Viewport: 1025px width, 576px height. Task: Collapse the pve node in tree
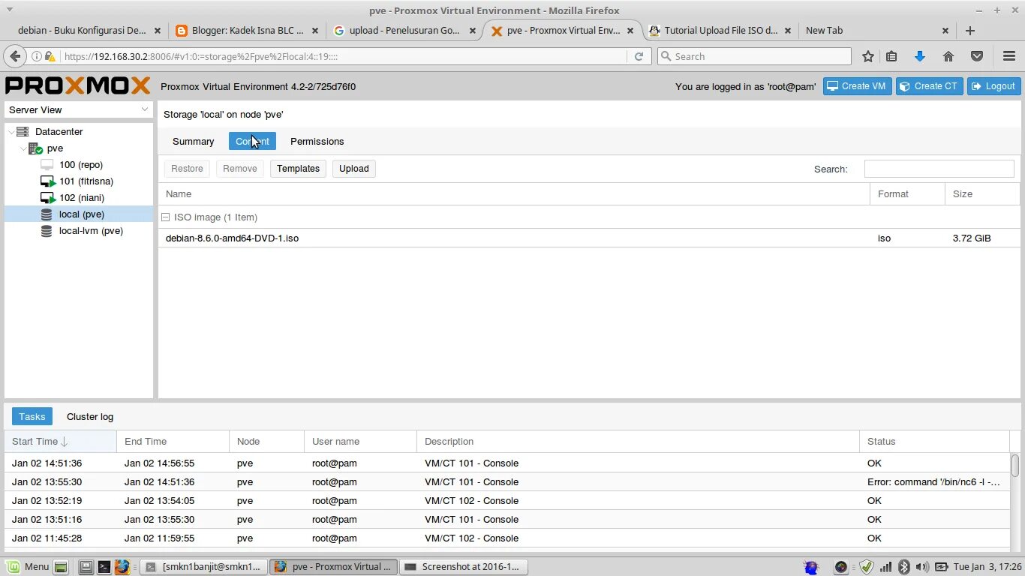(23, 148)
